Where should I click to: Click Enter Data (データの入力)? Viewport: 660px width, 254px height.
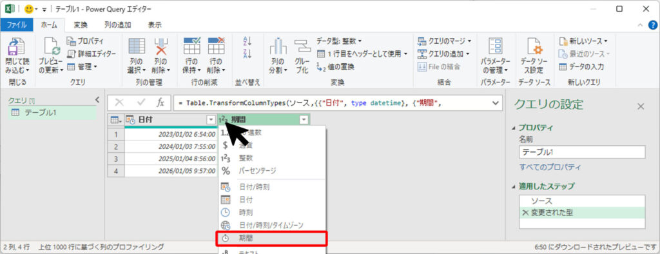click(x=581, y=66)
